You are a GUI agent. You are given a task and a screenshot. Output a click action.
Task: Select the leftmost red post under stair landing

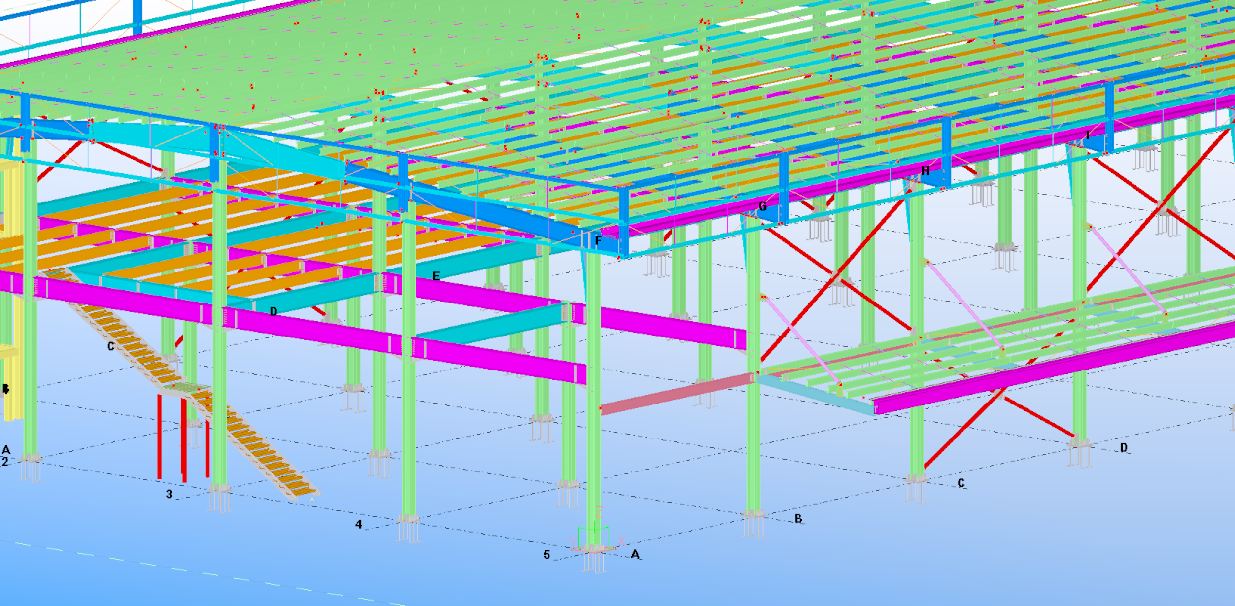[x=159, y=437]
